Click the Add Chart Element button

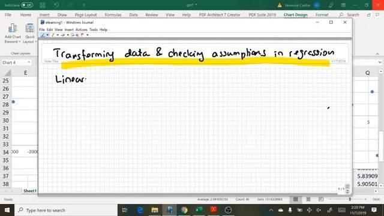pos(13,34)
